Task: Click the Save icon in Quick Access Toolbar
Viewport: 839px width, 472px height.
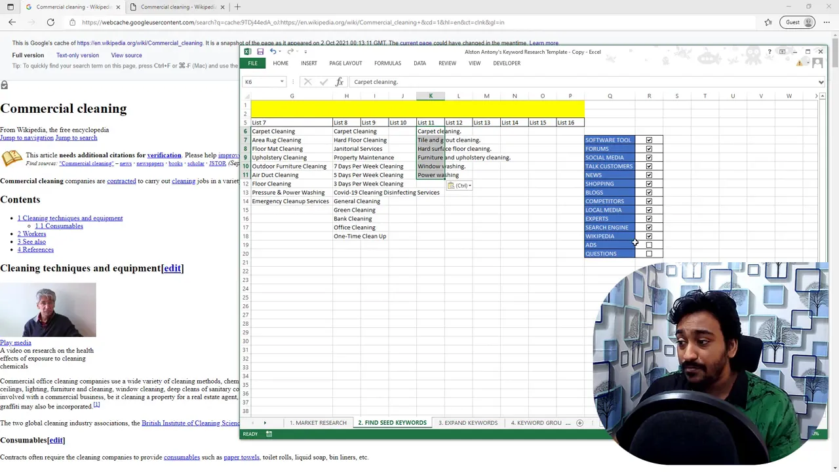Action: click(260, 51)
